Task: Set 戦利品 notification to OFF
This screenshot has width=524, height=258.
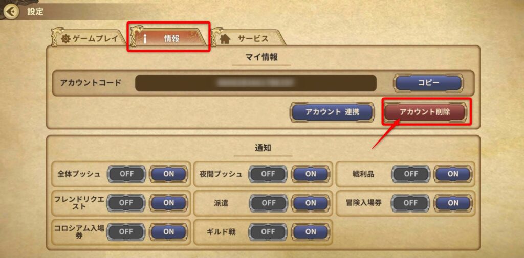Action: (x=410, y=174)
